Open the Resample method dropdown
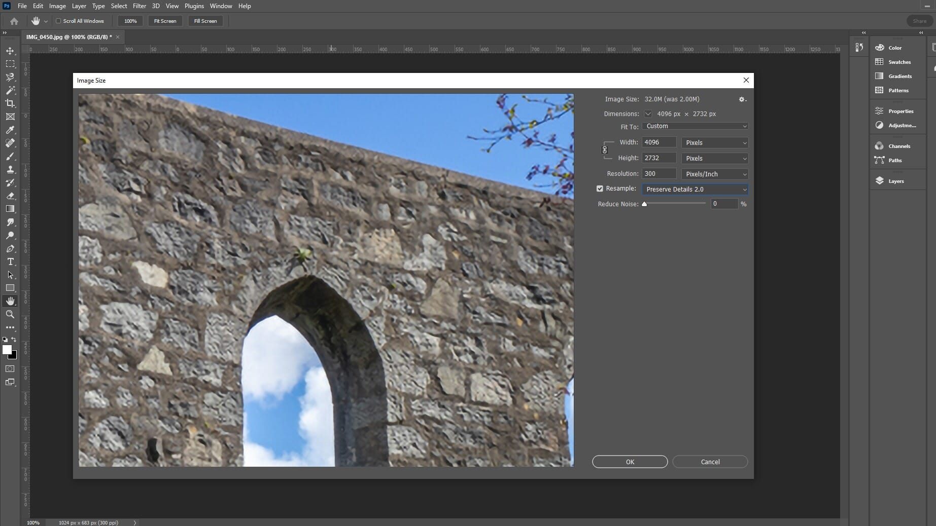Screen dimensions: 936x526 pyautogui.click(x=695, y=189)
